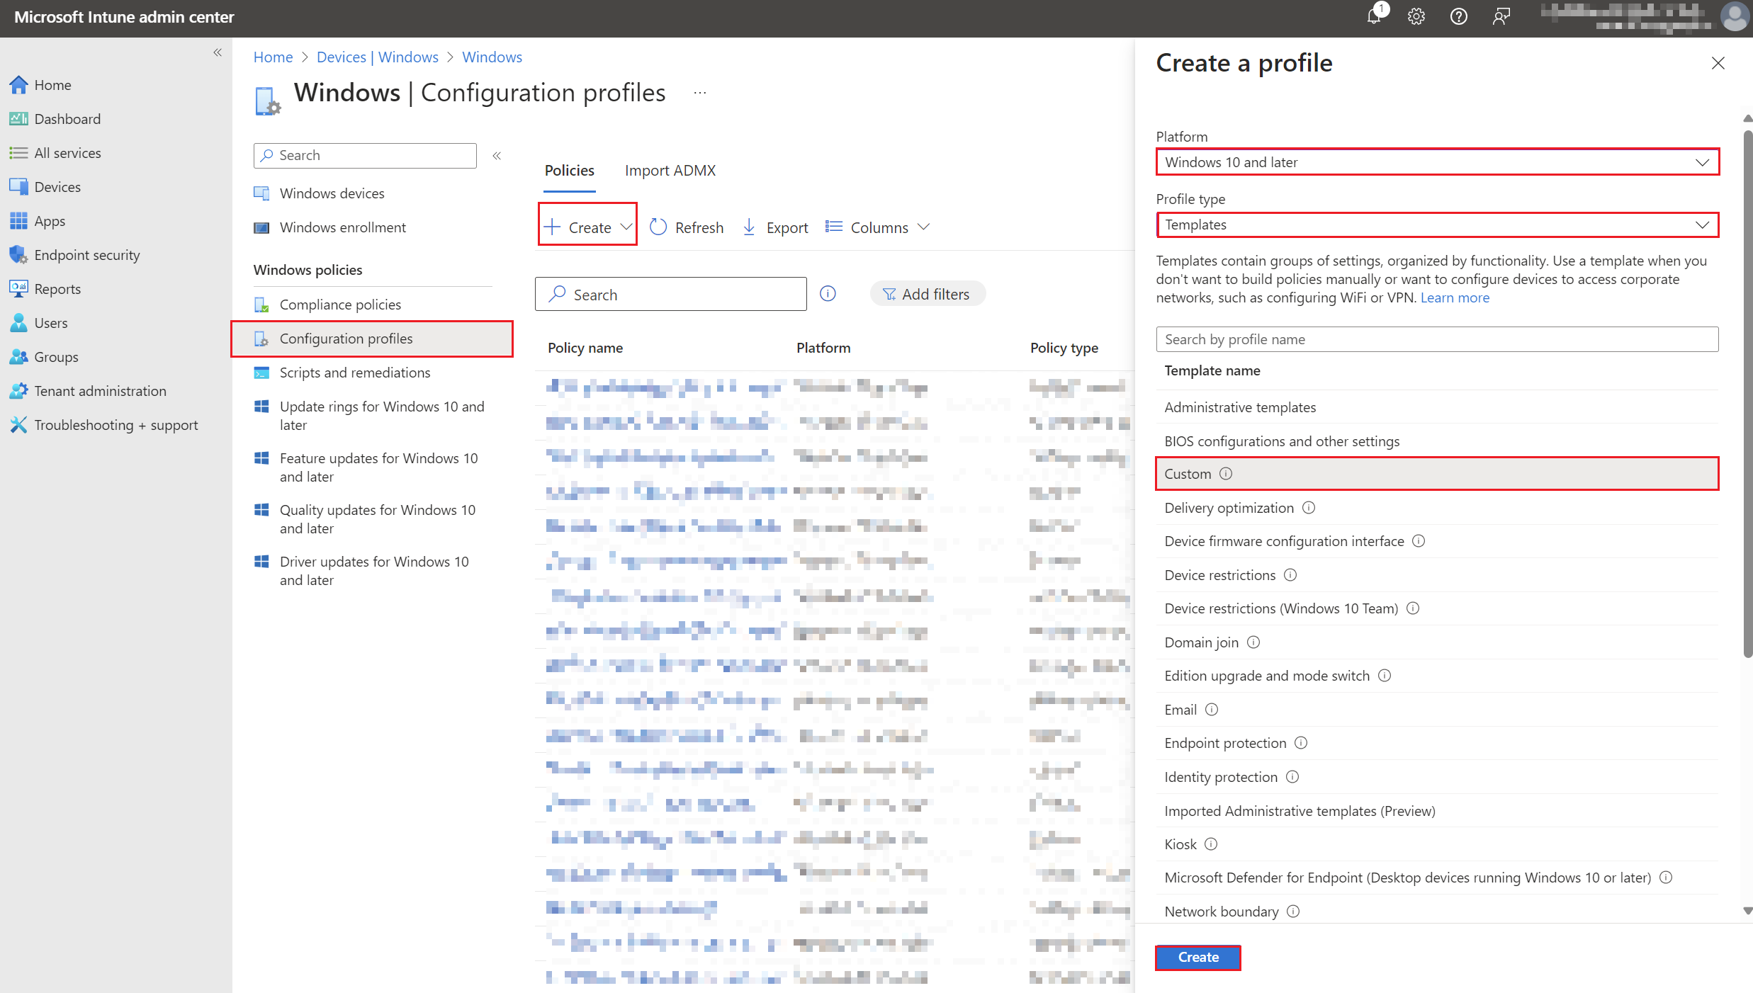Click the Search by profile name field
The height and width of the screenshot is (993, 1753).
tap(1438, 339)
